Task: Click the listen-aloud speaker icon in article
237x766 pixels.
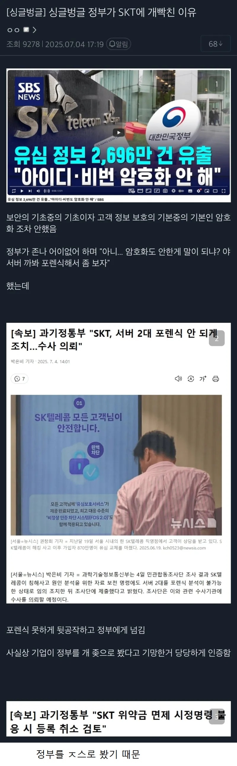Action: pyautogui.click(x=178, y=378)
